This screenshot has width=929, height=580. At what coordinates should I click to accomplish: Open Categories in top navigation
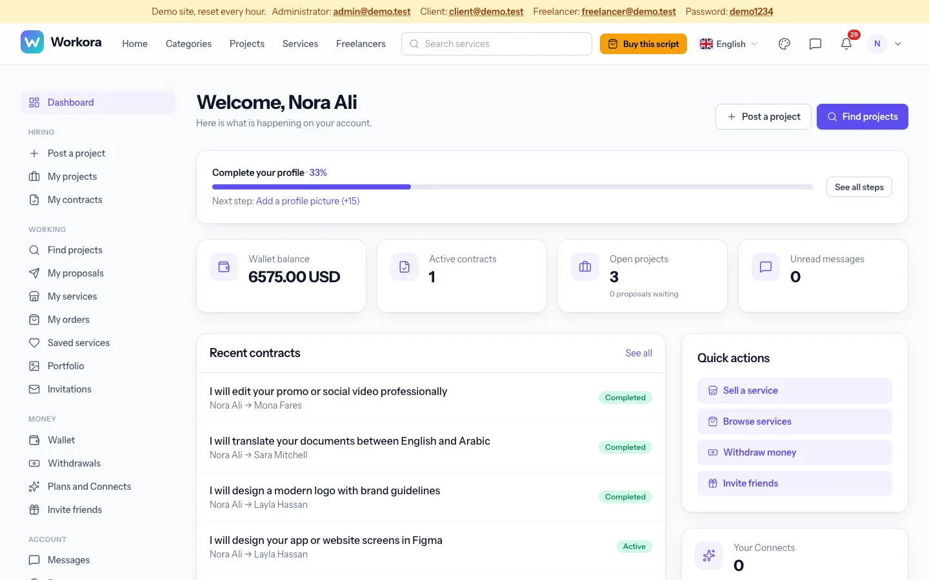pos(188,44)
